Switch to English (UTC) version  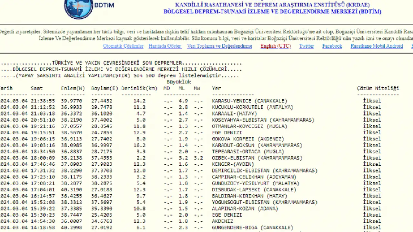[x=276, y=46]
